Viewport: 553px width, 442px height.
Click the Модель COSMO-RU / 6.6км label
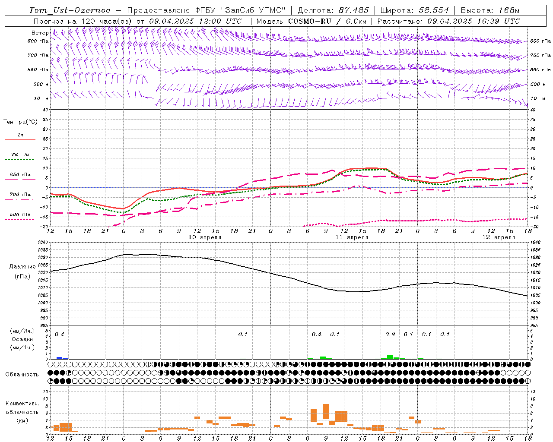tap(311, 21)
